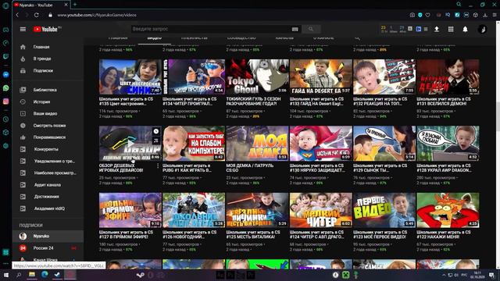
Task: Open the ПЕРВОЕ ВИДЕО thumbnail
Action: pyautogui.click(x=384, y=210)
